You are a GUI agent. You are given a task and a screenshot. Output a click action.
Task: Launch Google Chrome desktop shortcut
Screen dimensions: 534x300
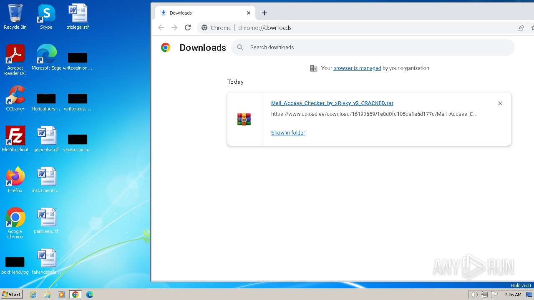(15, 223)
